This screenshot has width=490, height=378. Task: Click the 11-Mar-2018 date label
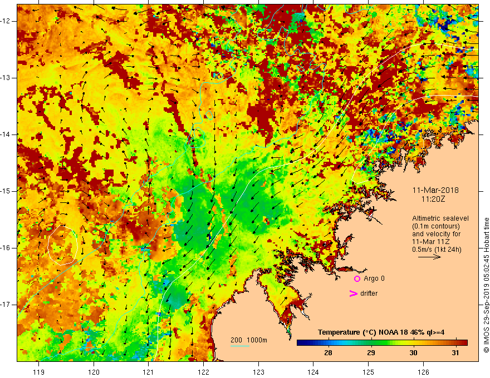coord(435,190)
